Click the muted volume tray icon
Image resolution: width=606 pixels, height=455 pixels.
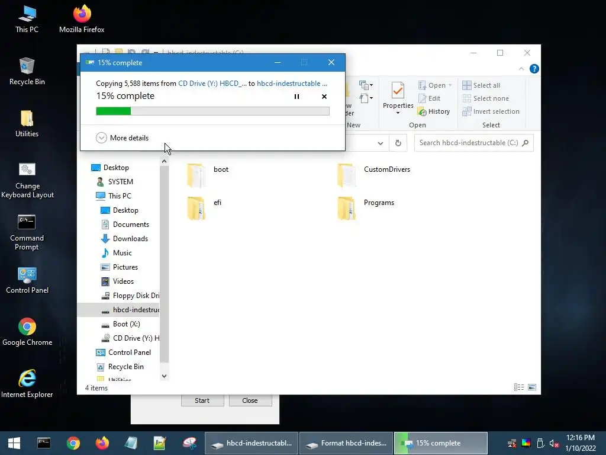click(554, 443)
